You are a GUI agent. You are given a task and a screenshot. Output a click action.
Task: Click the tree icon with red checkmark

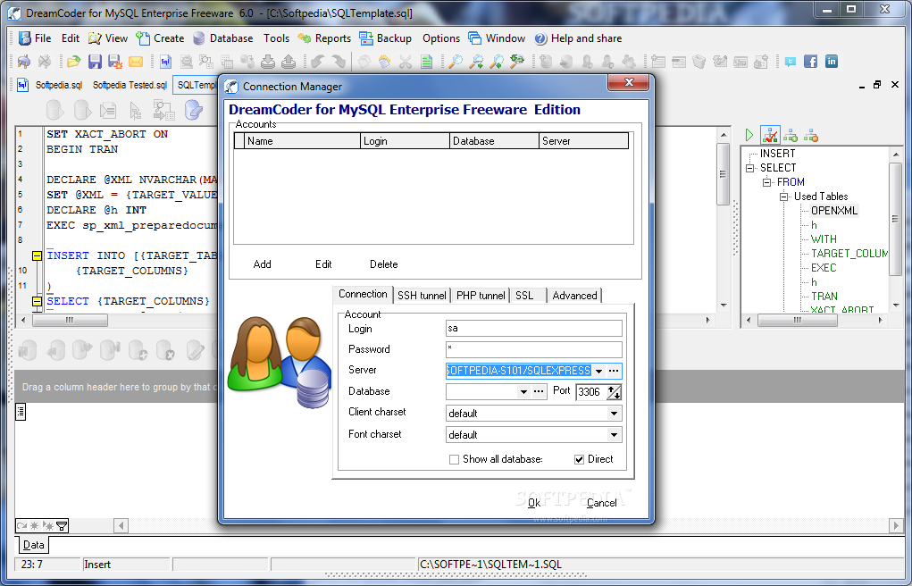point(770,135)
